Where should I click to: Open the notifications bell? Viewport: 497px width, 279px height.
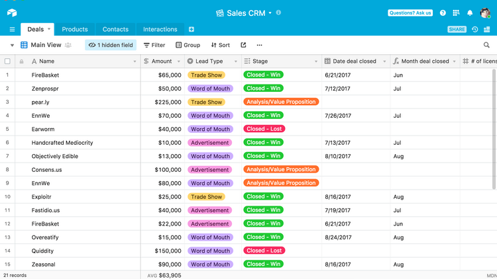tap(470, 13)
